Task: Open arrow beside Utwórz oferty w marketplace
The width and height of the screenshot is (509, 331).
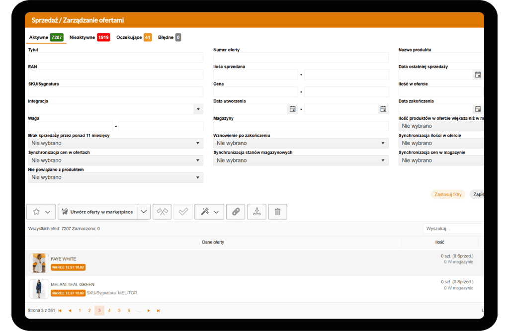Action: [144, 212]
